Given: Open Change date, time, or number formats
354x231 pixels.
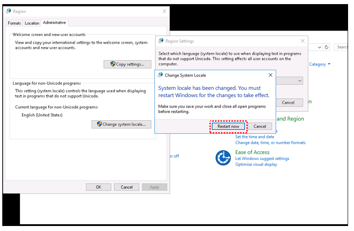Looking at the screenshot, I should (x=270, y=143).
